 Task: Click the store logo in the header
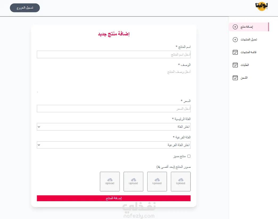point(261,6)
